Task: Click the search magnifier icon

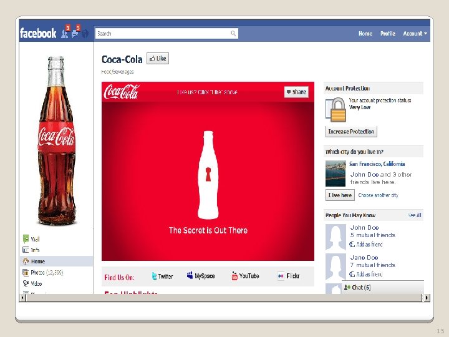Action: pyautogui.click(x=233, y=34)
